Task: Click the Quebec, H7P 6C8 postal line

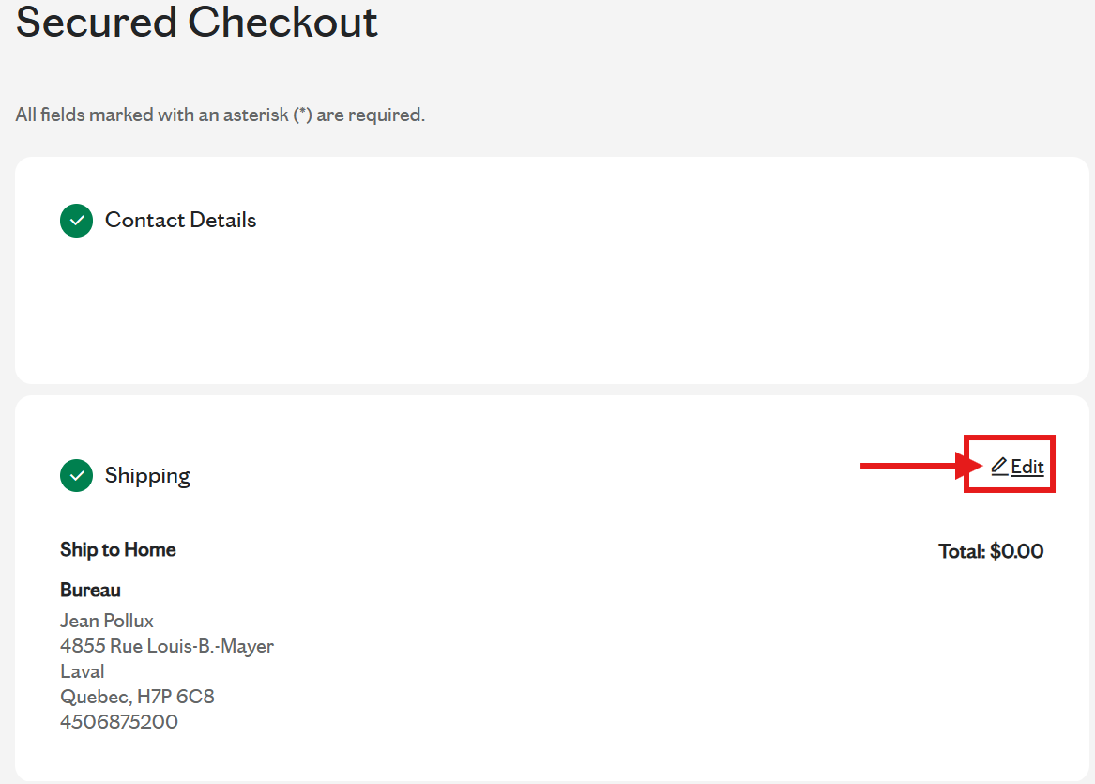Action: [138, 697]
